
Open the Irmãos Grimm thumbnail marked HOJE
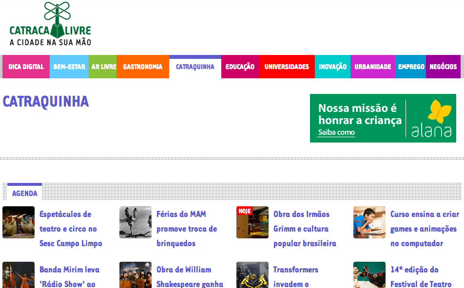coord(252,222)
